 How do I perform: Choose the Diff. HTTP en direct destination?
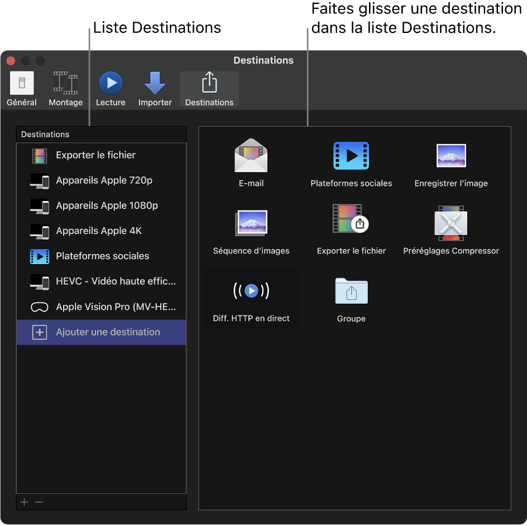(x=251, y=297)
